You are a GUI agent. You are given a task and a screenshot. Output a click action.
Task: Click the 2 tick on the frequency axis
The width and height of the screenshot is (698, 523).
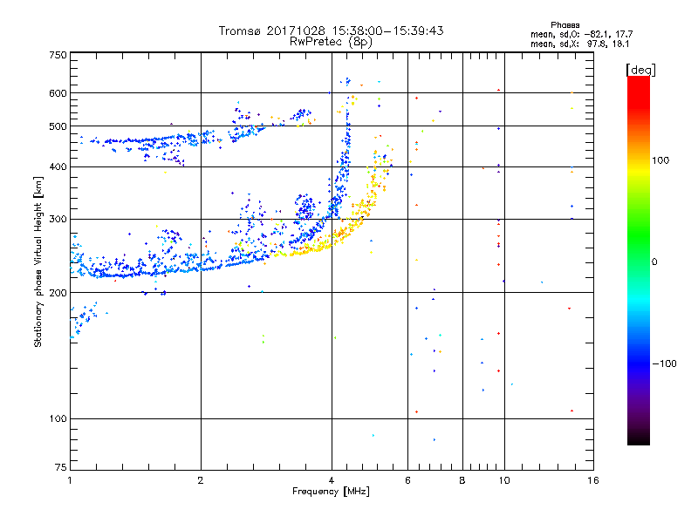(x=201, y=480)
